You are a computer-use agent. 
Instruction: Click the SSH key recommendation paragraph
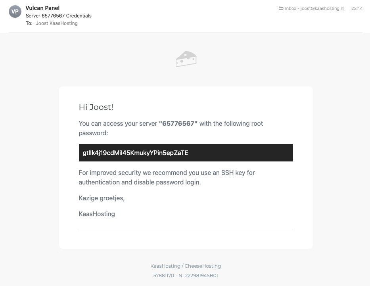click(167, 177)
